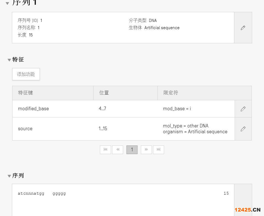
Task: Collapse the 序列 1 section triangle
Action: pos(7,4)
